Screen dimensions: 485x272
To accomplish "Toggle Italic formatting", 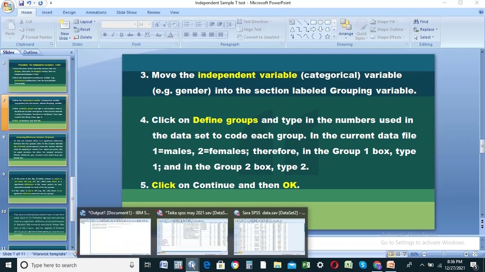I will (113, 35).
